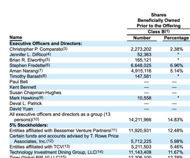Select 'Entities affiliated with TCV(13)'

click(x=40, y=147)
